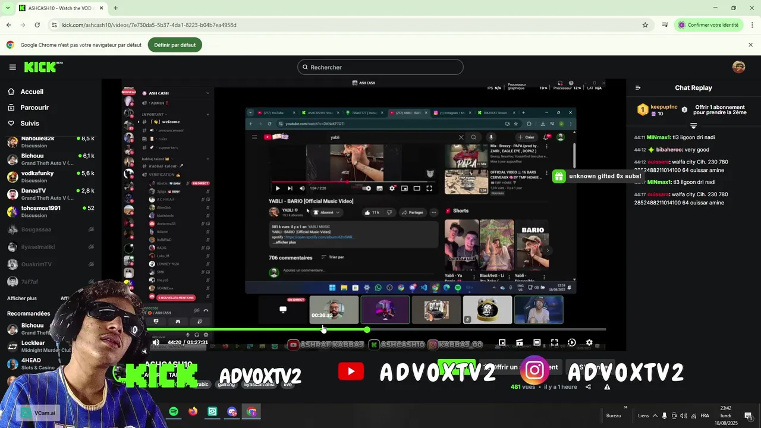Open Firefox from the taskbar
The width and height of the screenshot is (761, 428).
tap(193, 411)
